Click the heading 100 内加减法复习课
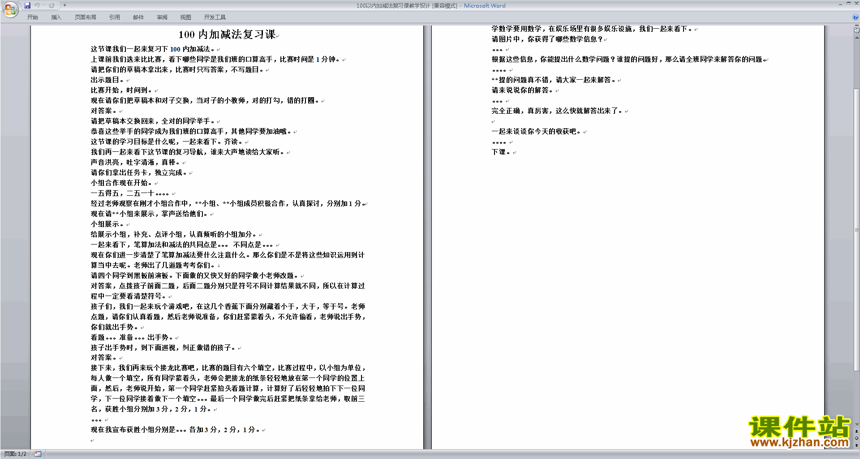This screenshot has height=459, width=860. tap(227, 34)
